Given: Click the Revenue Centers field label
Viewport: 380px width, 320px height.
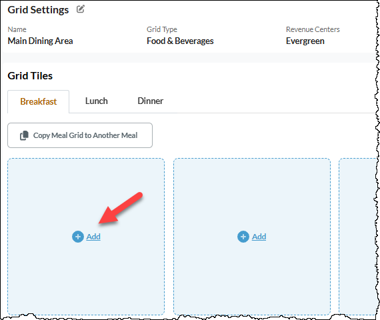Looking at the screenshot, I should 313,29.
